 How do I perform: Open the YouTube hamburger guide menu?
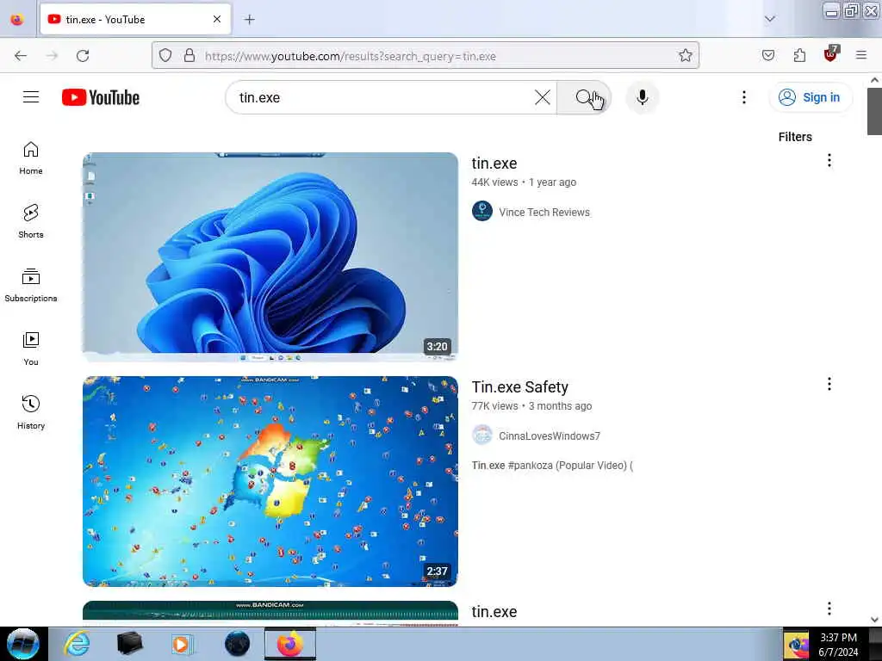(31, 97)
